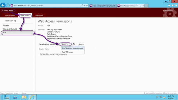178x100 pixels.
Task: Open the Administrator user menu arrow
Action: 175,11
